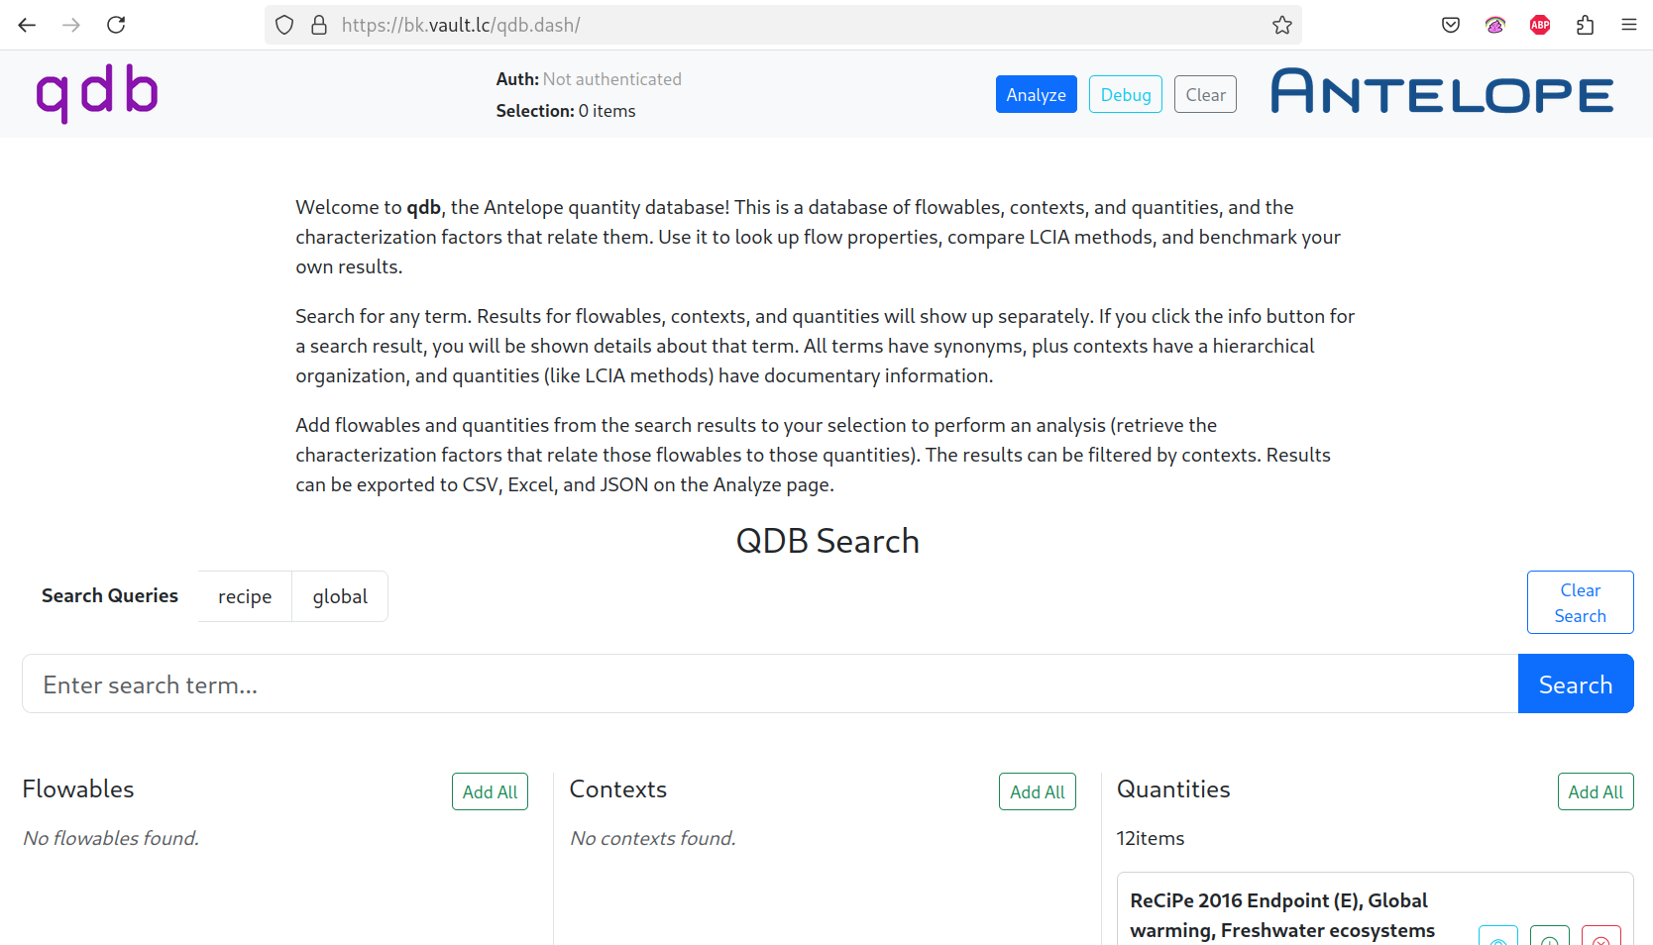Click the padlock site security icon
1653x945 pixels.
[x=319, y=25]
